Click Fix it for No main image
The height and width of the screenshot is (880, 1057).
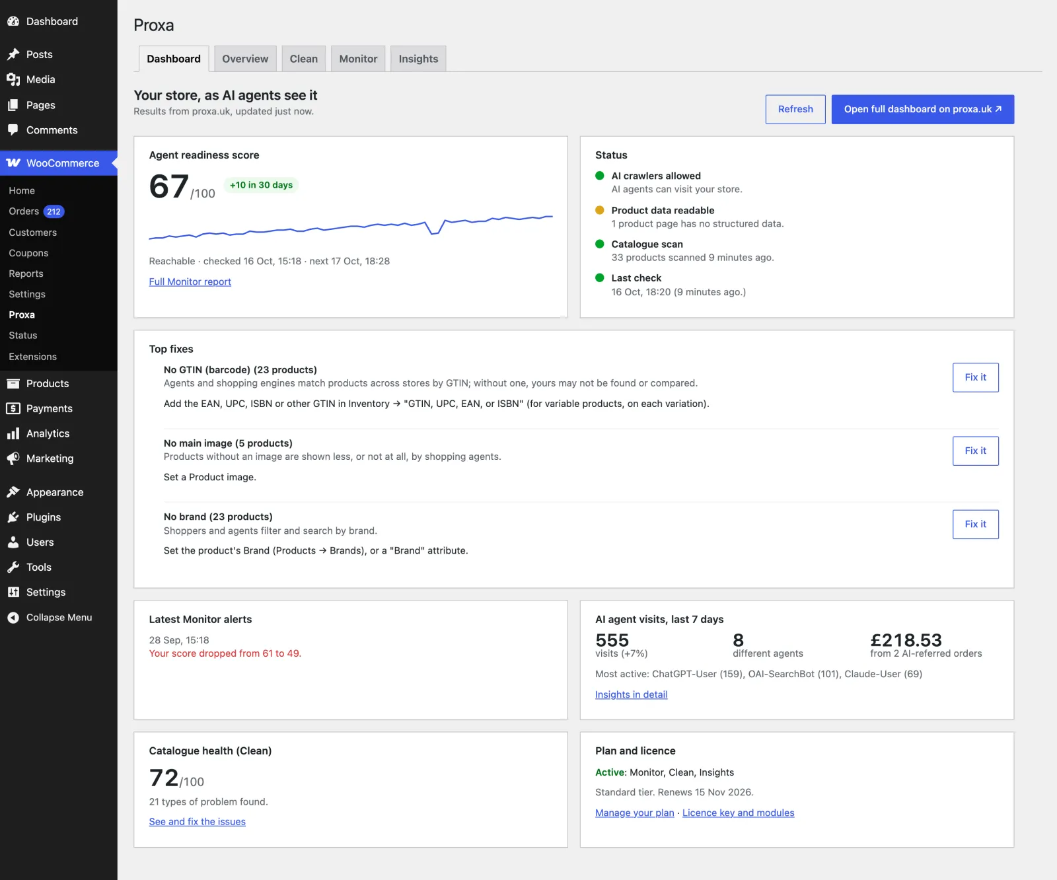pyautogui.click(x=976, y=451)
